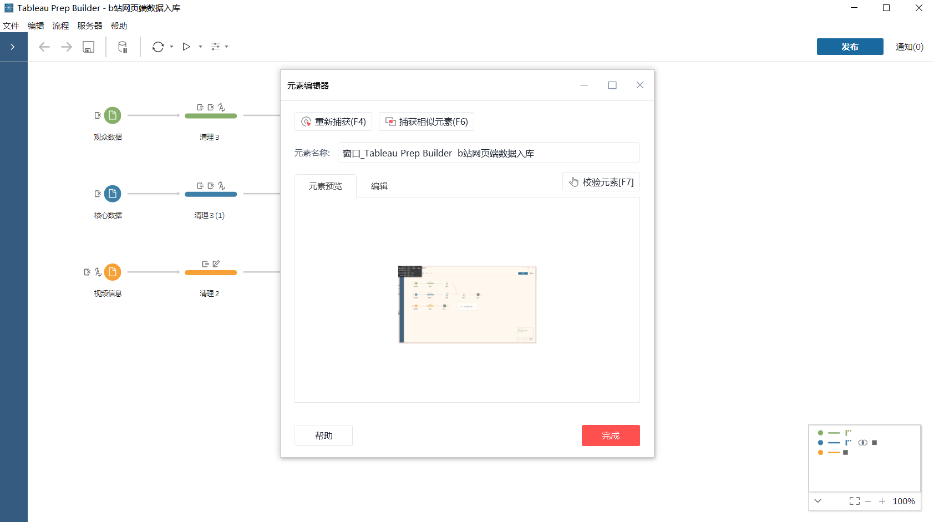Viewport: 934px width, 522px height.
Task: Open the 服务器 menu
Action: click(x=90, y=26)
